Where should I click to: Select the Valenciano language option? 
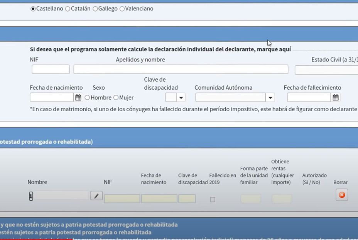(122, 8)
